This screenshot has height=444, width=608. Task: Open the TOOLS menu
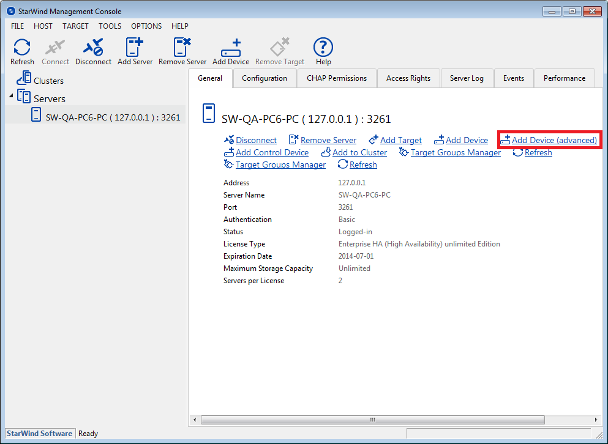point(110,26)
